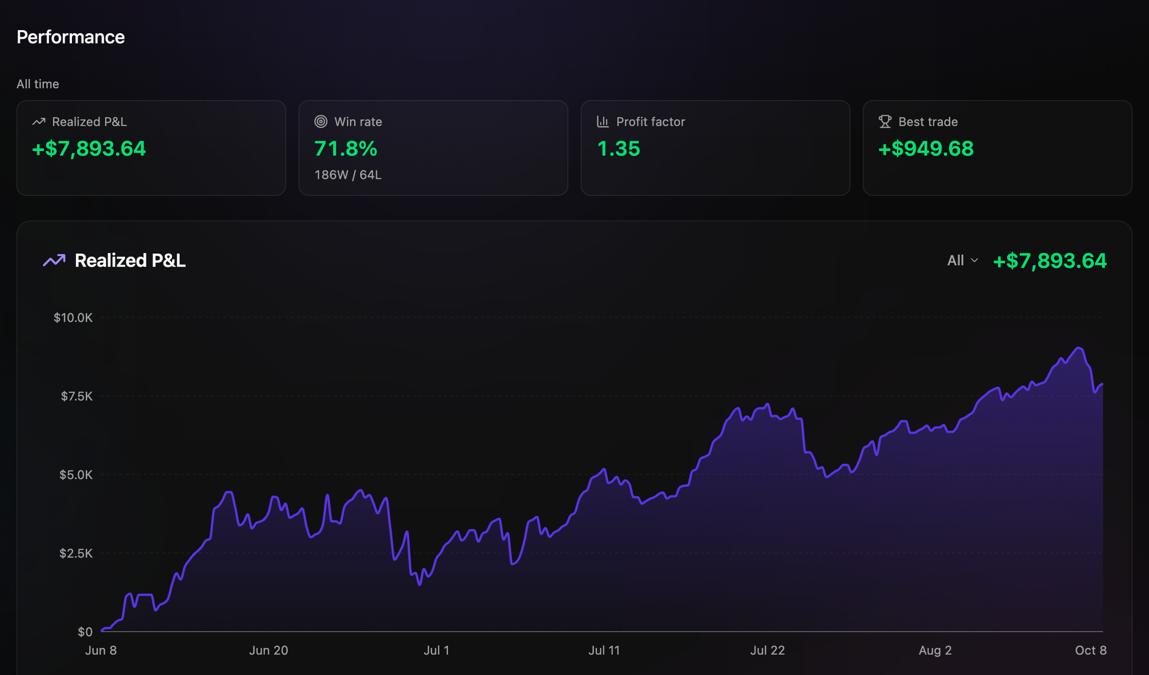Open the All time-range dropdown

click(x=962, y=261)
